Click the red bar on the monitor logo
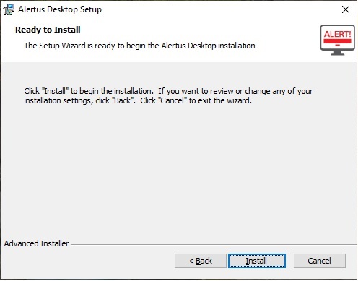 (338, 41)
